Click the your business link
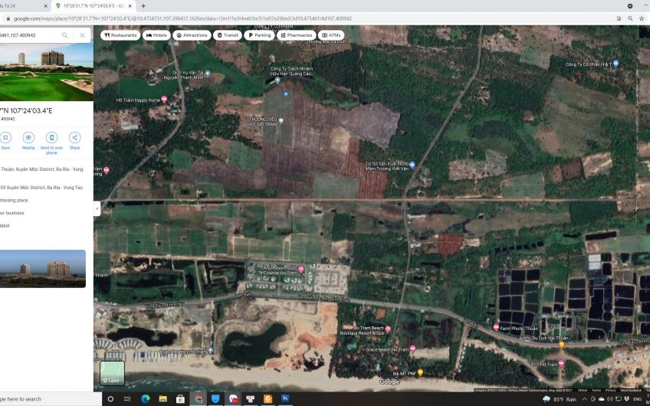 pyautogui.click(x=12, y=213)
